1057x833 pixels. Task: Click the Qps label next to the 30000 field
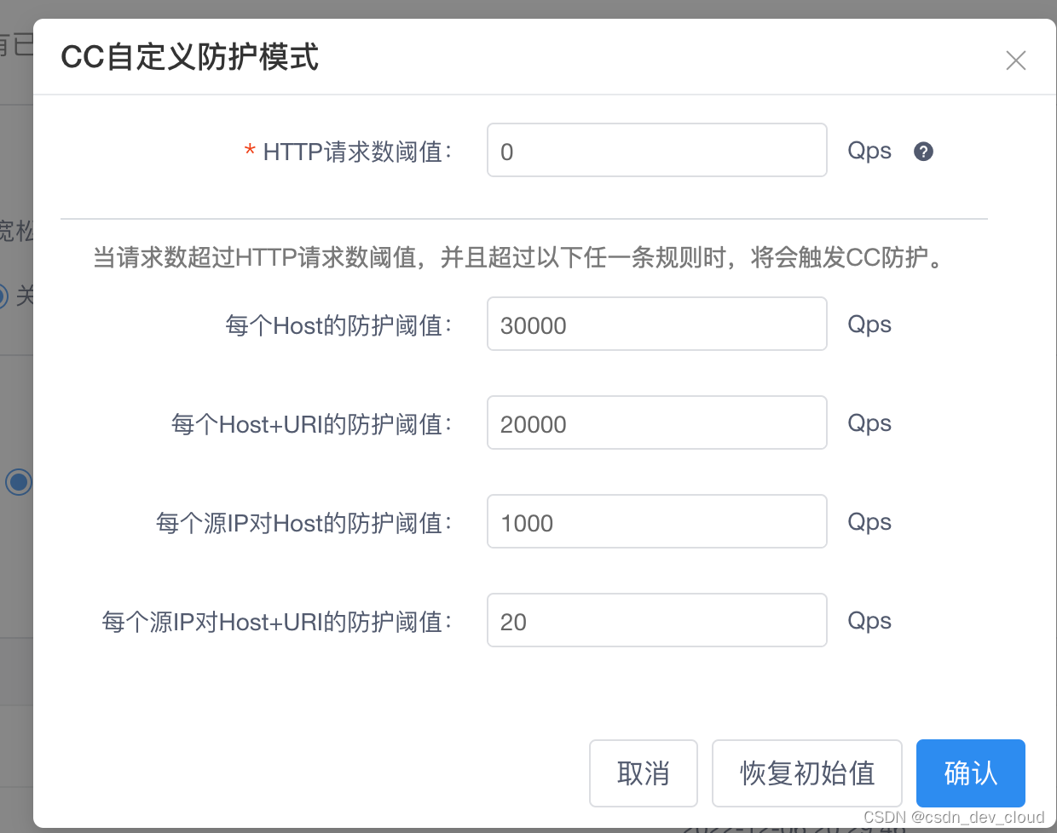pos(869,324)
